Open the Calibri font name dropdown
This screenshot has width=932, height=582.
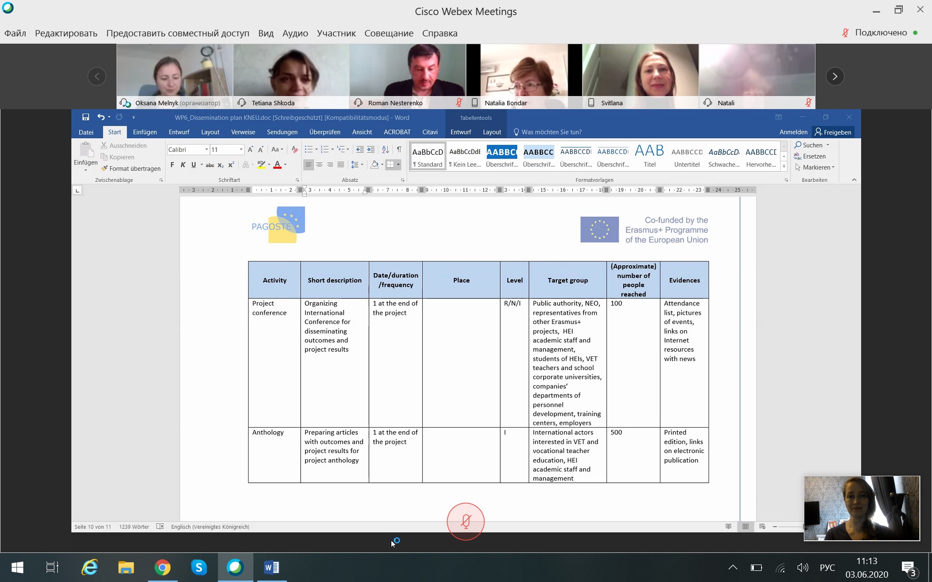pyautogui.click(x=206, y=149)
